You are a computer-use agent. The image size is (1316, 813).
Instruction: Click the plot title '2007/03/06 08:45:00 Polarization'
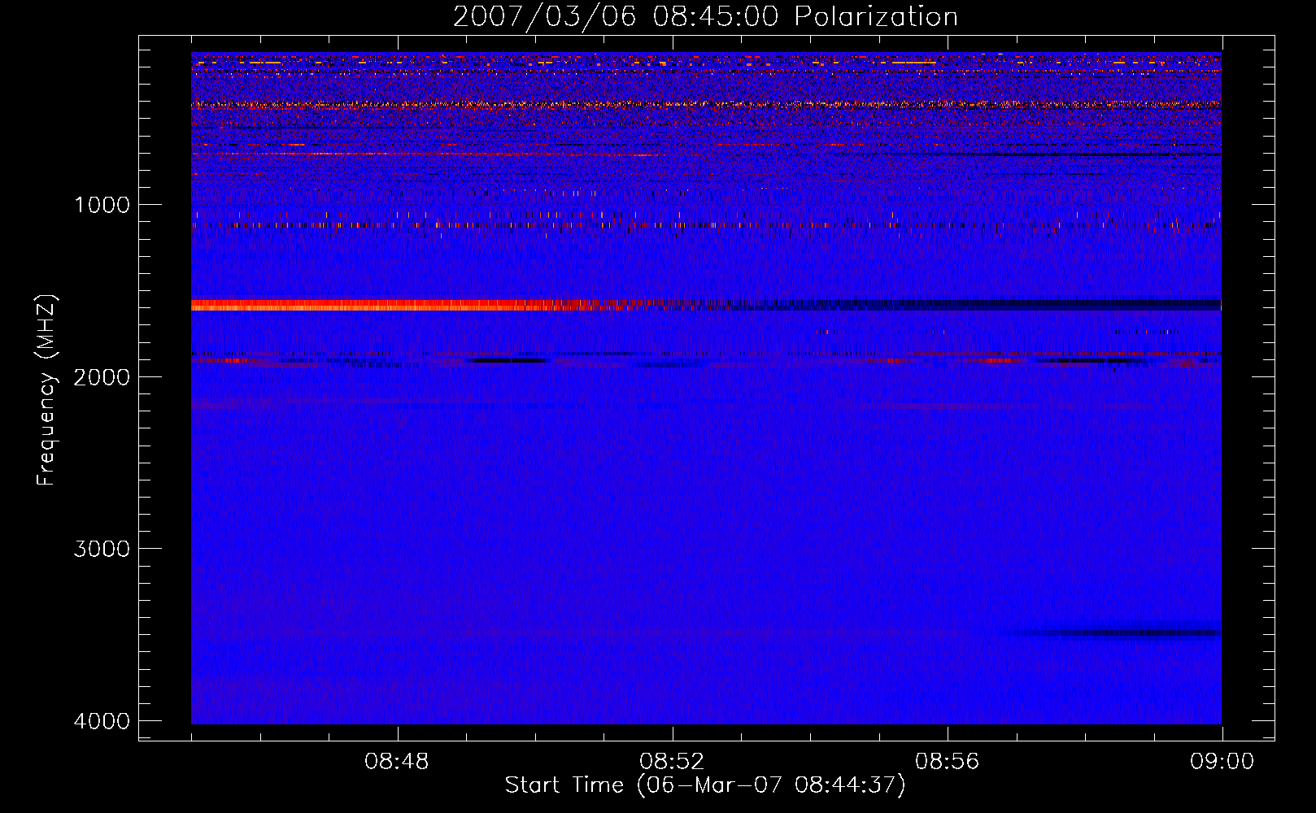coord(705,16)
